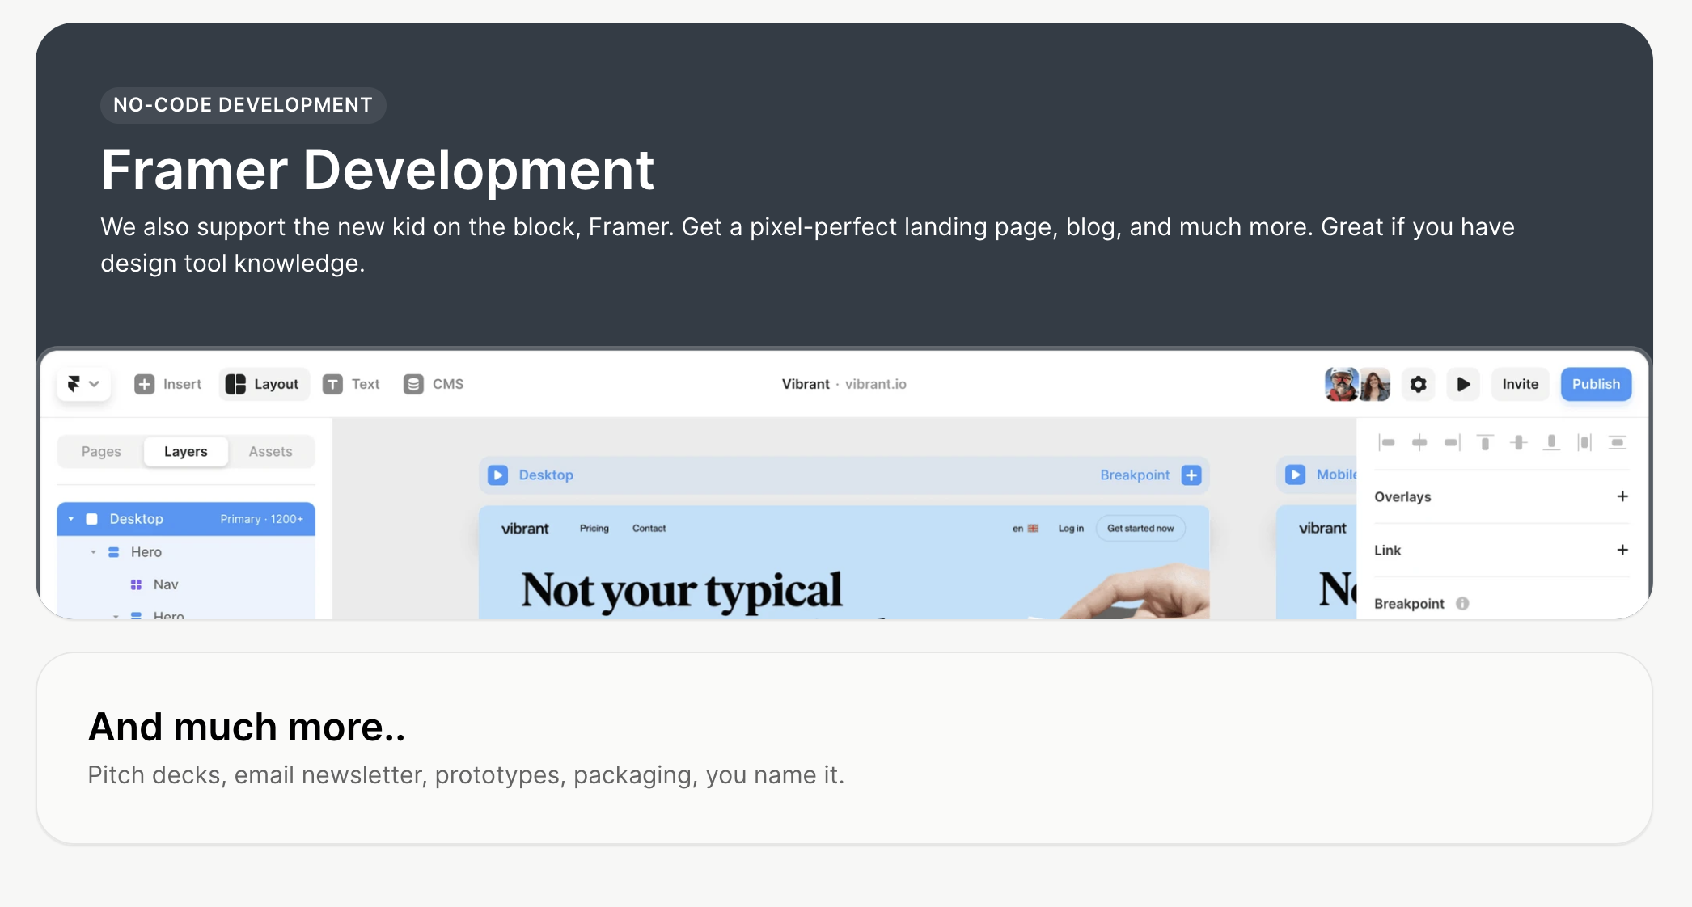Click the Breakpoint info icon
This screenshot has height=907, width=1692.
pos(1462,604)
